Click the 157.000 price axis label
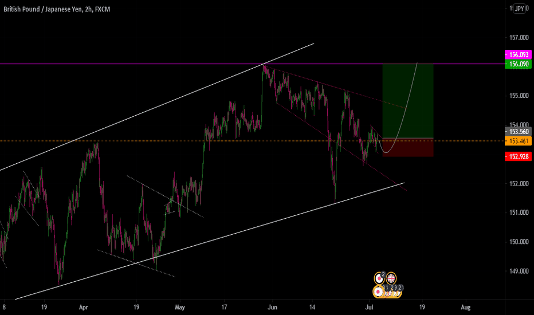The width and height of the screenshot is (534, 315). tap(519, 37)
